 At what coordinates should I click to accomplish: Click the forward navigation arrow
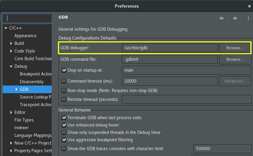pyautogui.click(x=235, y=18)
